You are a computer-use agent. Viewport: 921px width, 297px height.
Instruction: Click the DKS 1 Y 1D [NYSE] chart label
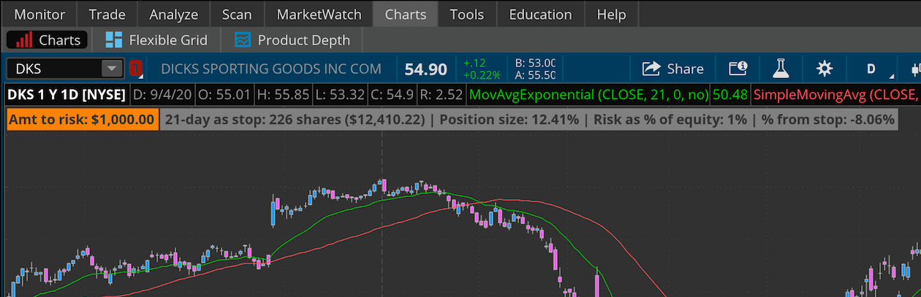click(67, 94)
